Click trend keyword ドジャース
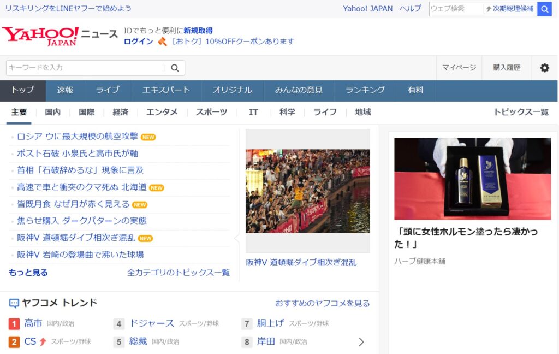Viewport: 559px width, 354px height. pyautogui.click(x=152, y=323)
